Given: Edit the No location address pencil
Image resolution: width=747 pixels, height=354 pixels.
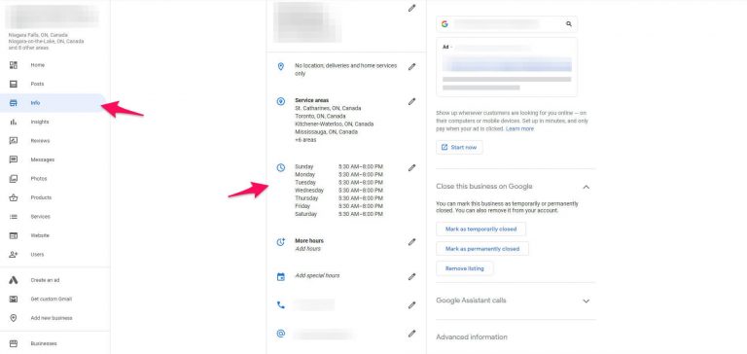Looking at the screenshot, I should (x=411, y=67).
